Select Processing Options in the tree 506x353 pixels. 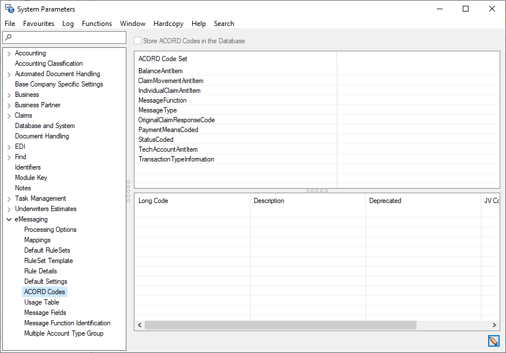[50, 230]
